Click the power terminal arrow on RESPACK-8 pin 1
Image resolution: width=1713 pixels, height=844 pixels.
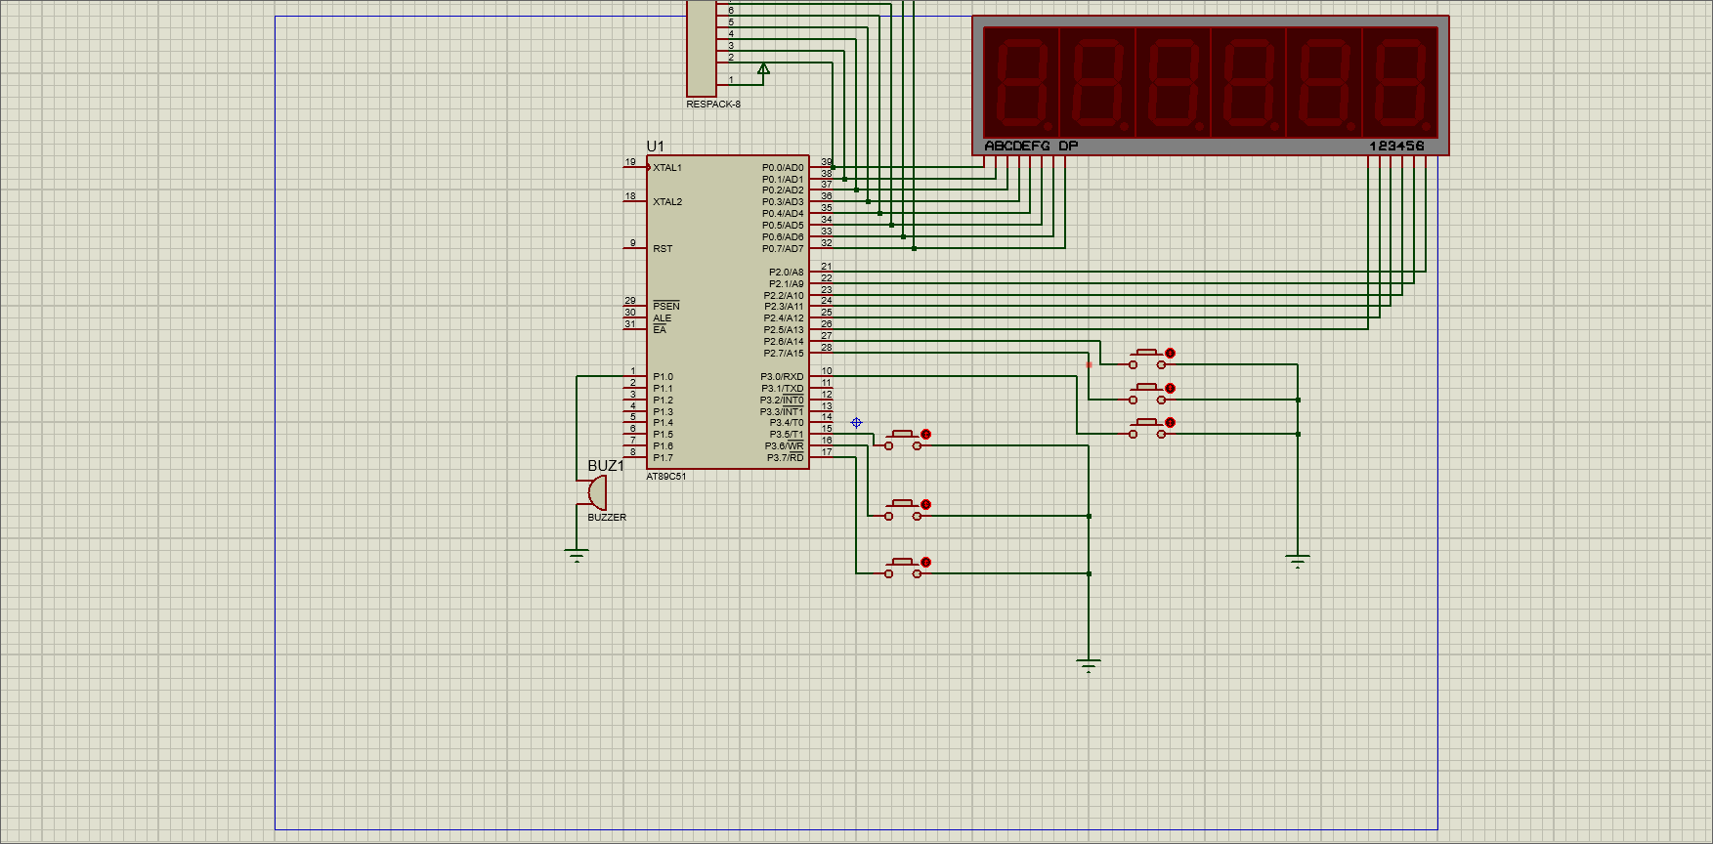763,69
